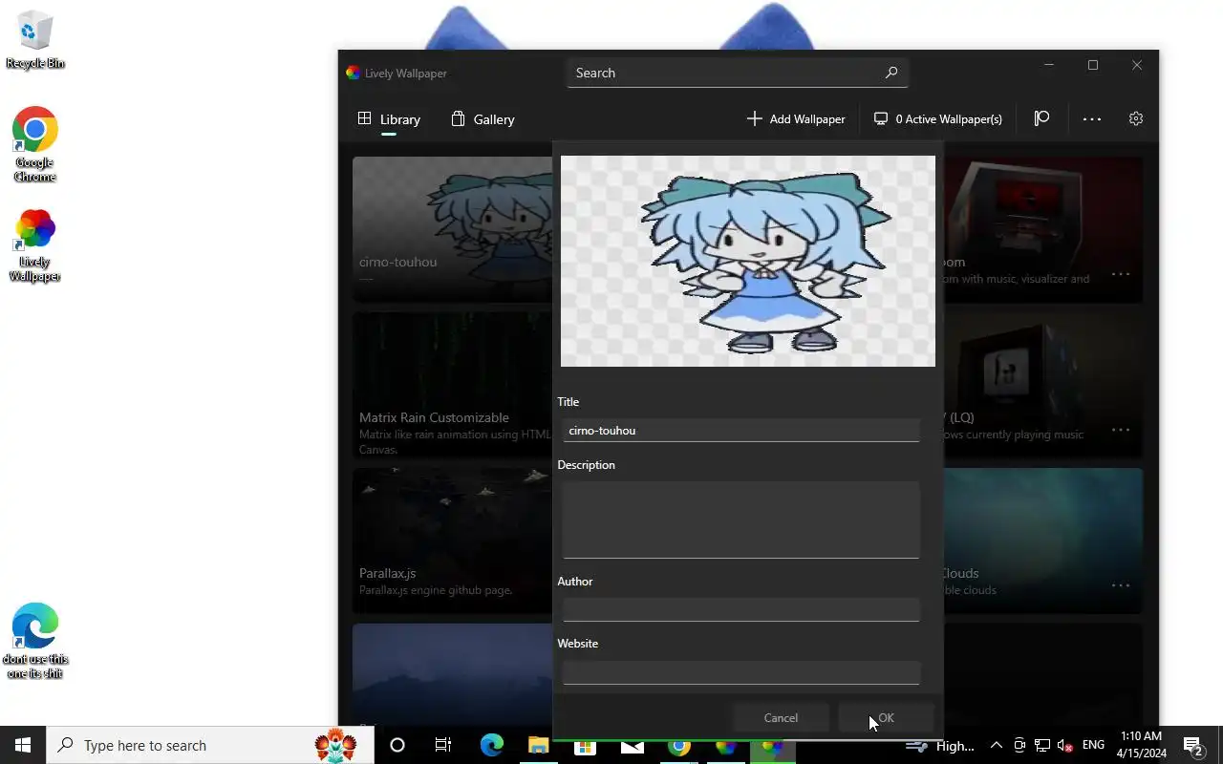Click the Lively Wallpaper title bar logo
This screenshot has width=1223, height=764.
click(x=353, y=73)
